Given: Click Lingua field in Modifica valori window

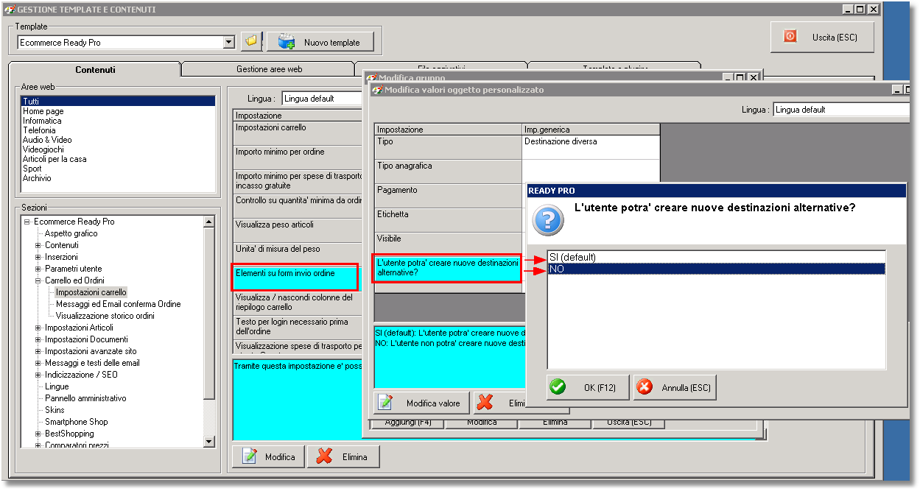Looking at the screenshot, I should 842,110.
